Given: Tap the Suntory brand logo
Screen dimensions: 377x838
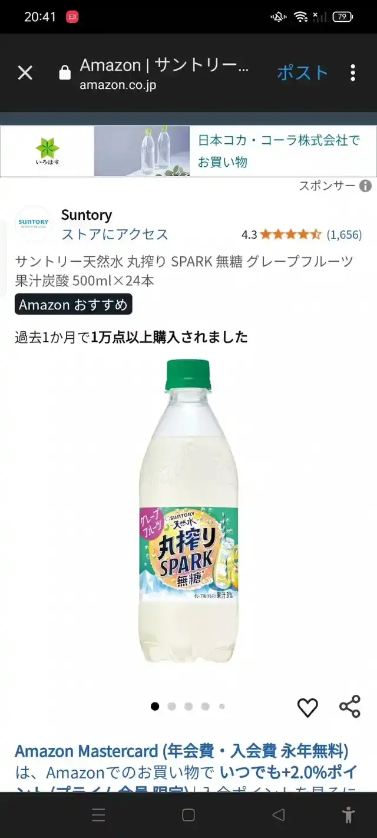Looking at the screenshot, I should tap(33, 223).
